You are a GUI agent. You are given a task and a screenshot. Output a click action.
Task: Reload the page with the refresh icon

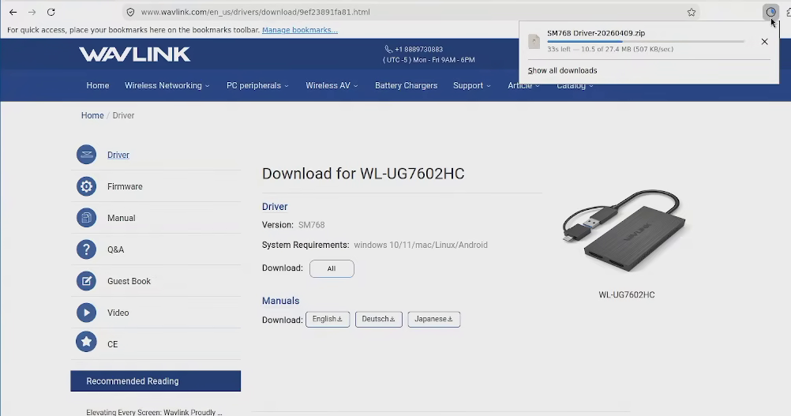(51, 12)
